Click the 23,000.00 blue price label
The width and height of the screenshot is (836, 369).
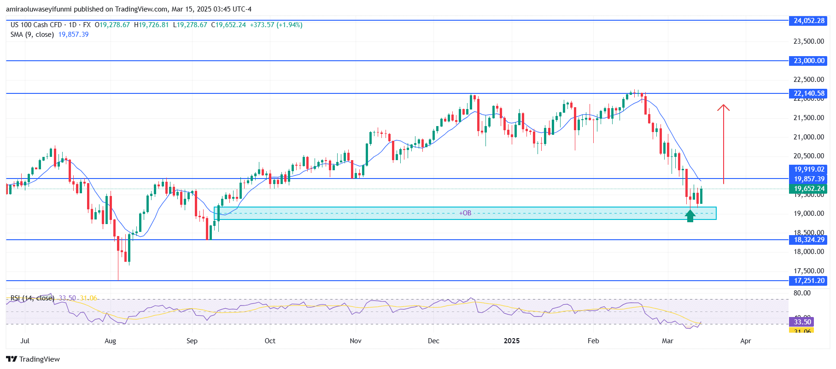tap(808, 61)
